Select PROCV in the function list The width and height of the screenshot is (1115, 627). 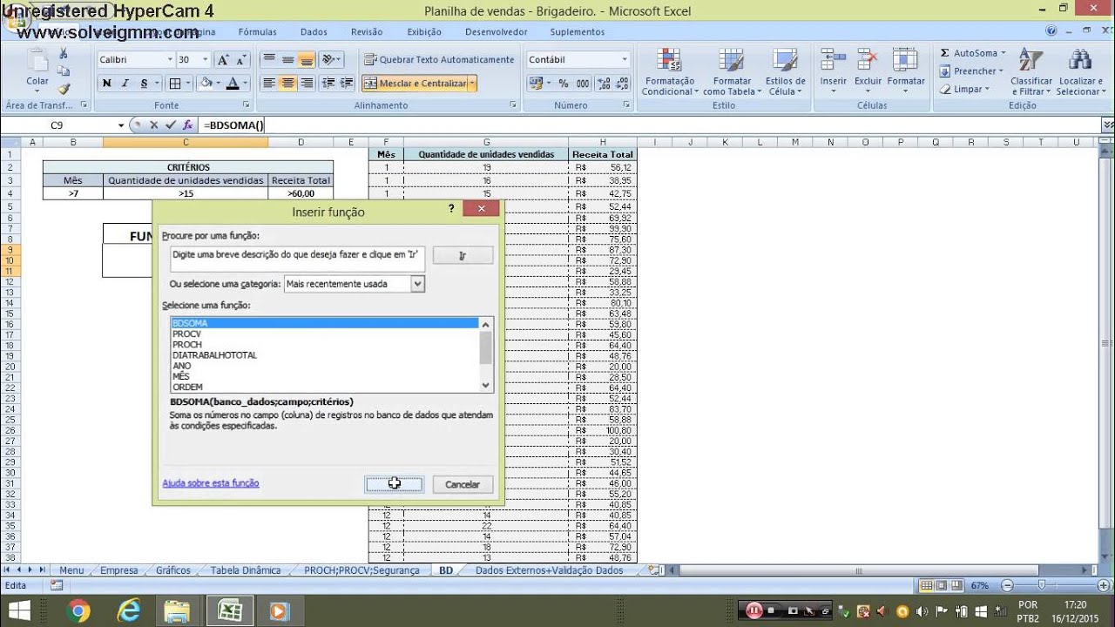[325, 334]
